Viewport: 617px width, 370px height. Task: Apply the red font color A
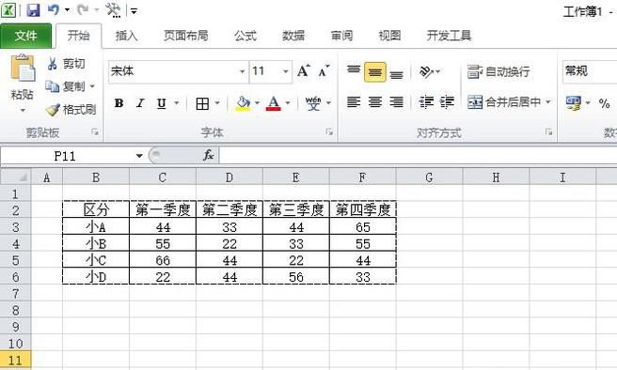274,103
